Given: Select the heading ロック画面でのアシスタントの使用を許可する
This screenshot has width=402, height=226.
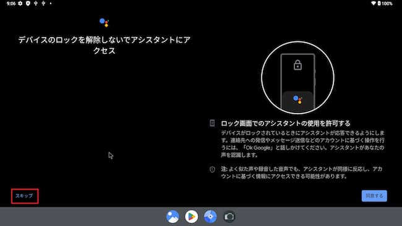Looking at the screenshot, I should coord(285,123).
